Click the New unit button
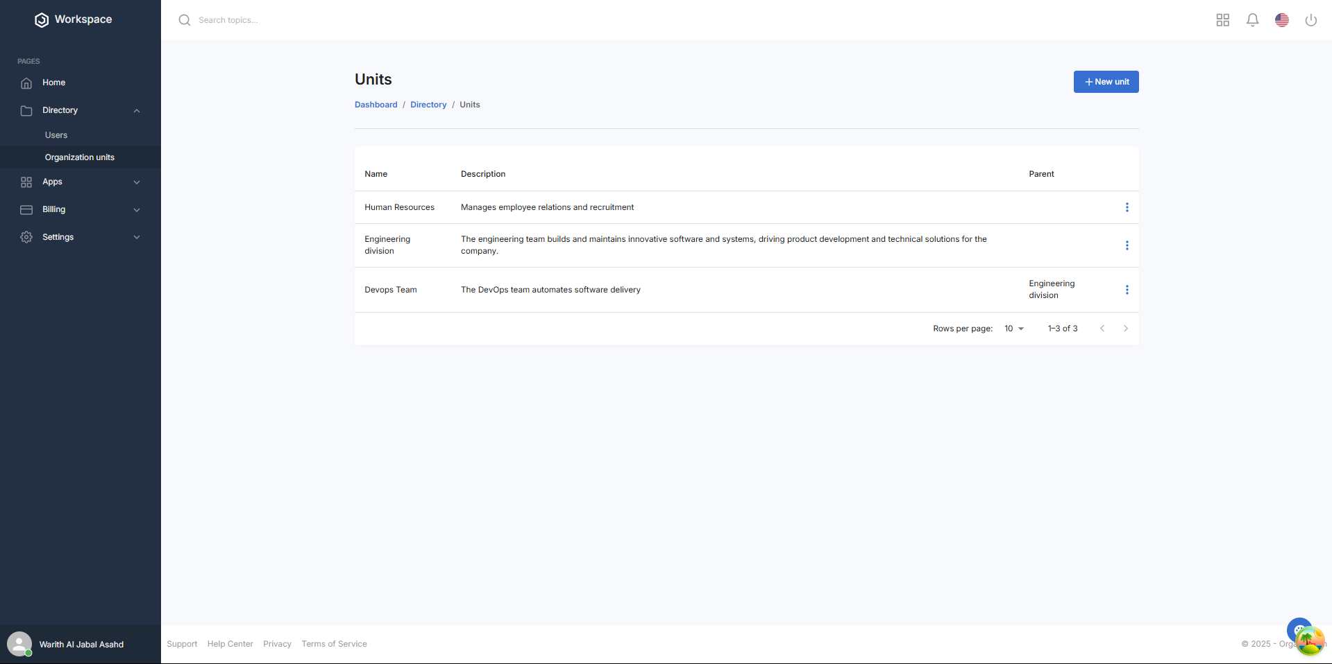 [x=1106, y=82]
